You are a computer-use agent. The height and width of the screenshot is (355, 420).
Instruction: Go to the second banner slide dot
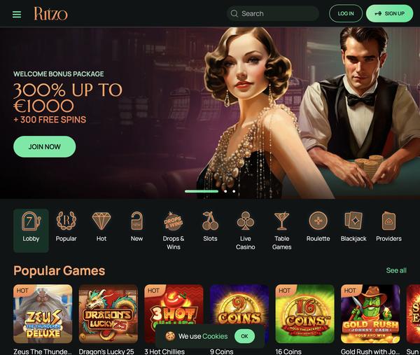(225, 191)
